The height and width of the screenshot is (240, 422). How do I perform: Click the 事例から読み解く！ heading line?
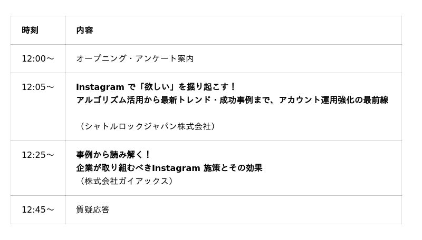(113, 155)
